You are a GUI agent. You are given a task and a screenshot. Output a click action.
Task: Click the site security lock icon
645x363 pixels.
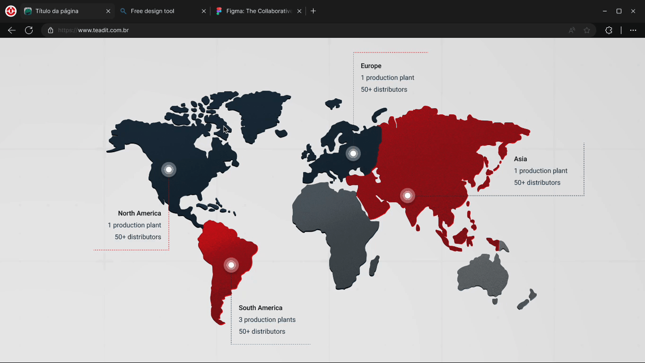(x=50, y=30)
